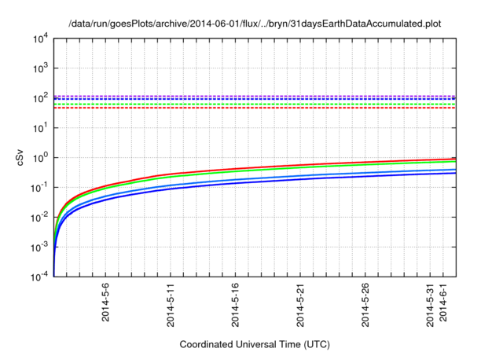503x352 pixels.
Task: Click the 2014-5-31 date label
Action: pos(430,305)
